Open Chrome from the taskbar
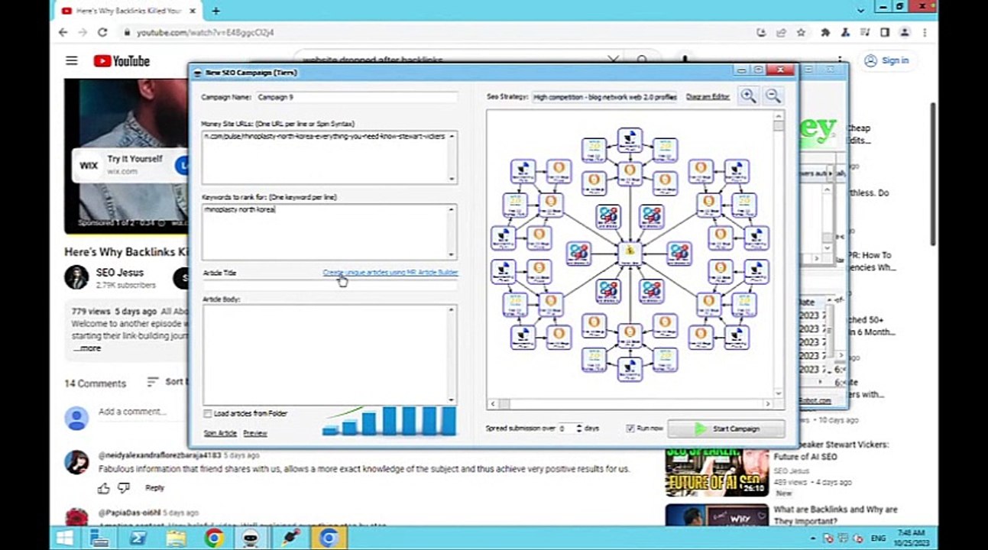This screenshot has height=550, width=988. [214, 539]
